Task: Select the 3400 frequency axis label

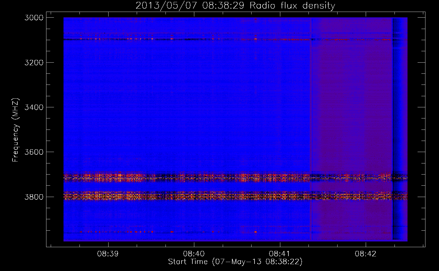Action: (x=34, y=107)
